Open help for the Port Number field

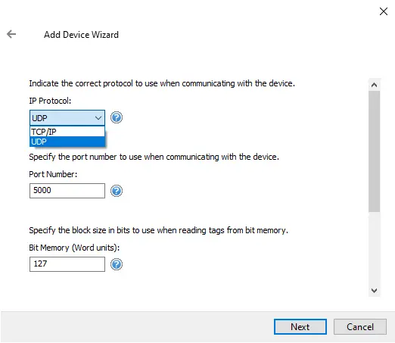tap(117, 191)
